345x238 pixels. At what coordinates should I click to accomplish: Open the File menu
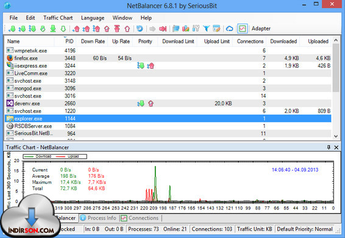point(13,18)
